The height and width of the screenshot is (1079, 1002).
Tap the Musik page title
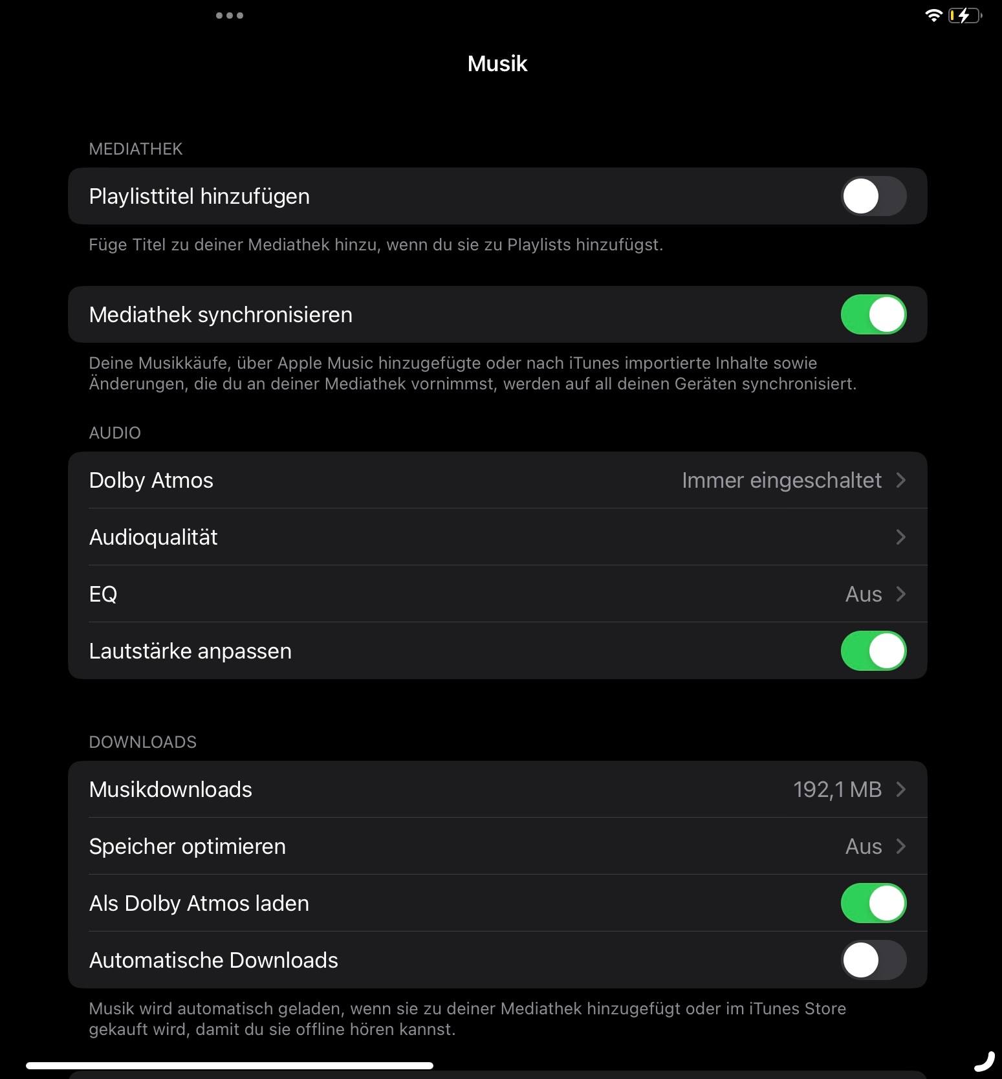497,63
